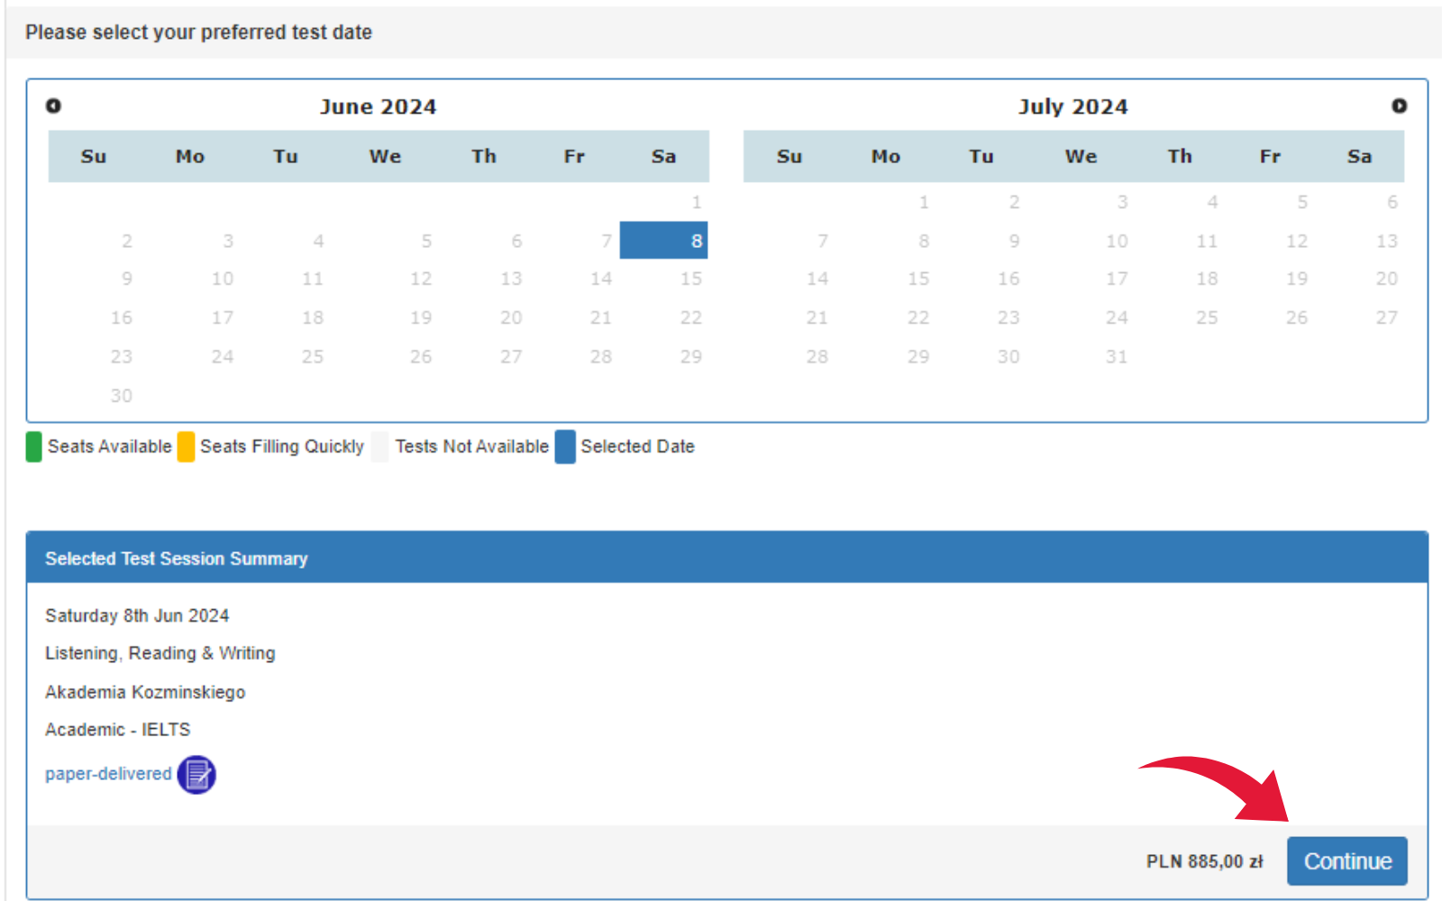Click Selected Date legend label
Screen dimensions: 1442x901
pos(637,447)
